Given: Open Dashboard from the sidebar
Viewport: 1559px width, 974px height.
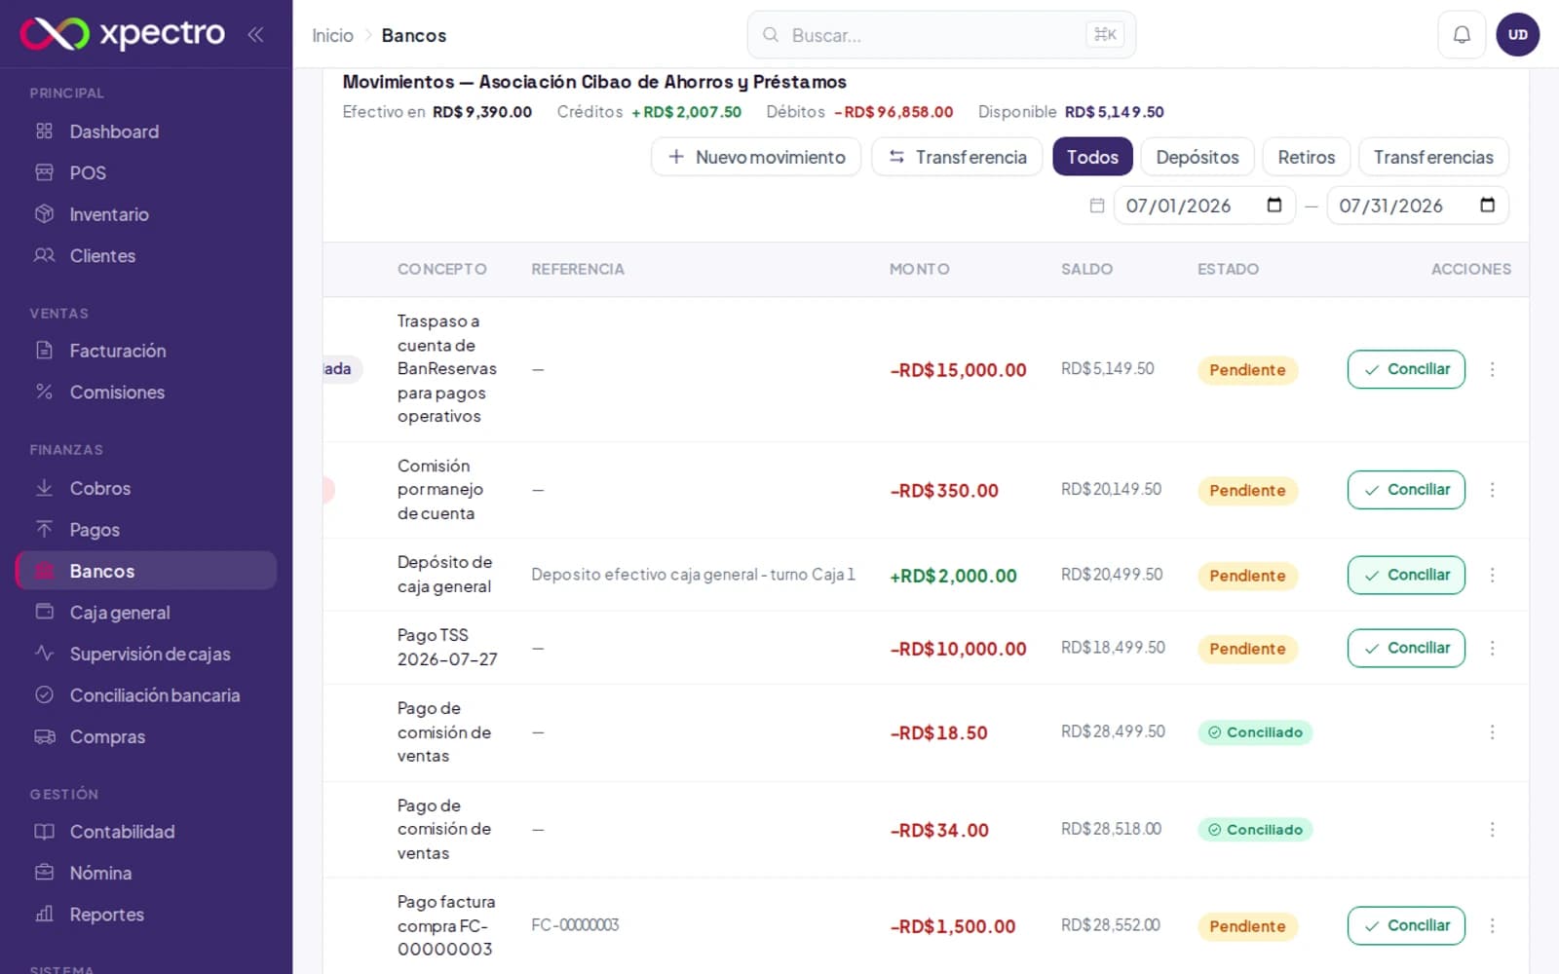Looking at the screenshot, I should (x=146, y=131).
